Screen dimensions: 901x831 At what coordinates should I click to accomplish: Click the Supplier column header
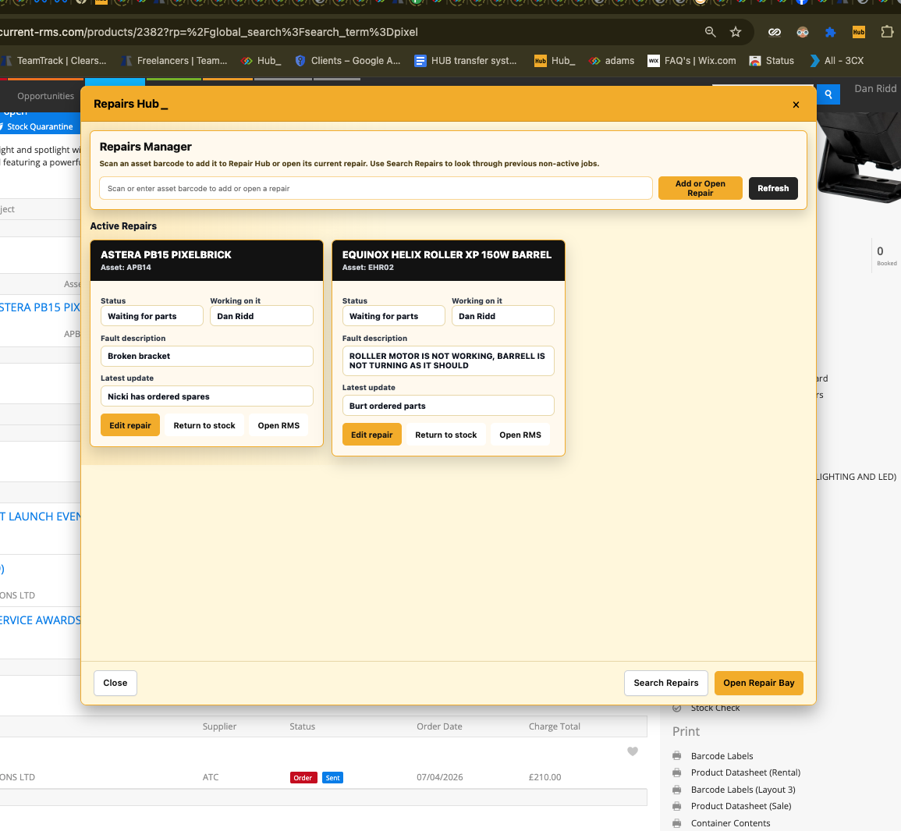[219, 727]
